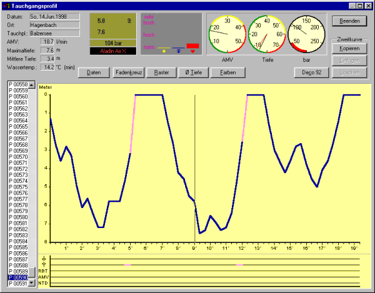Open the Farben color settings

click(x=227, y=72)
